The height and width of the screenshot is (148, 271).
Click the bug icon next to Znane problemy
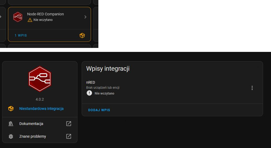pos(11,136)
